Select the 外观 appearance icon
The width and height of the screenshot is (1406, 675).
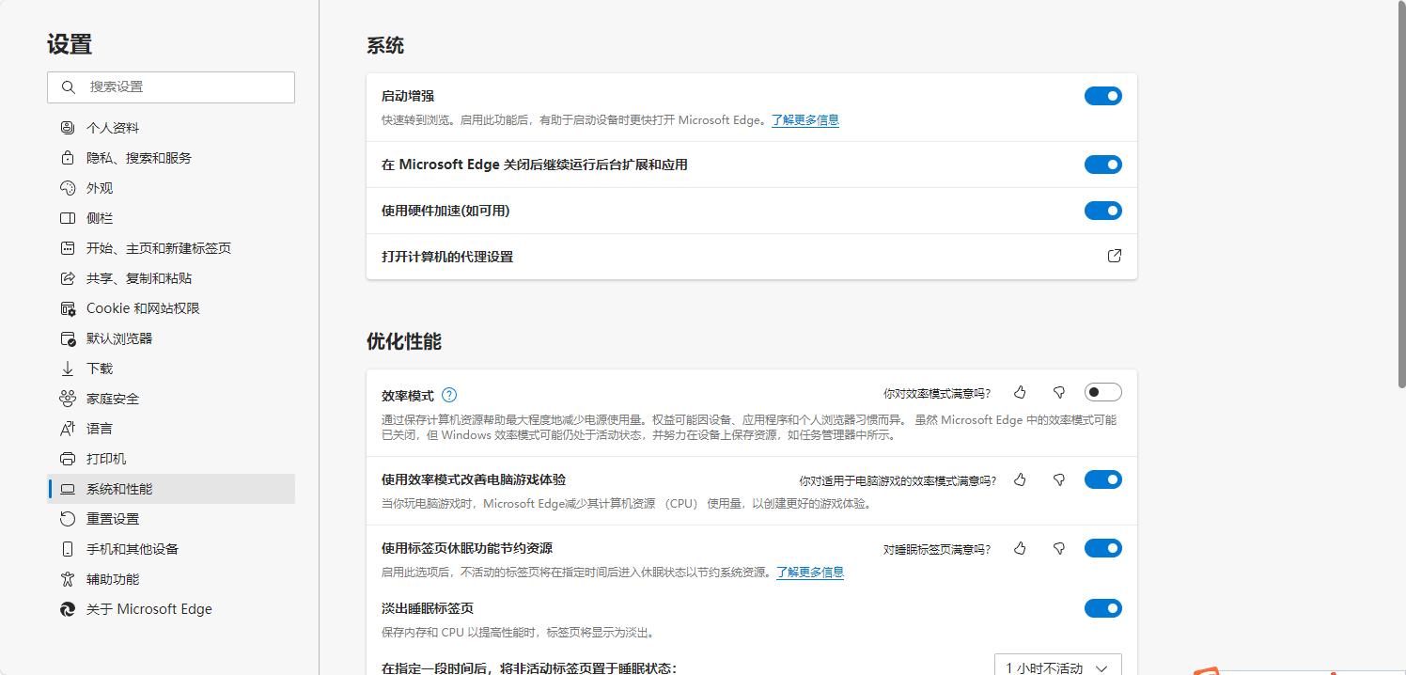tap(65, 187)
